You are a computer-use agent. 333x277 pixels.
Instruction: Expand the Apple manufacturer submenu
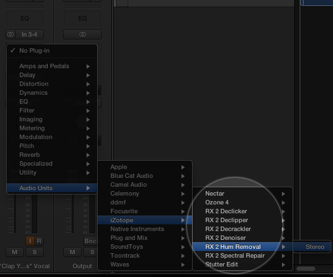[x=145, y=167]
